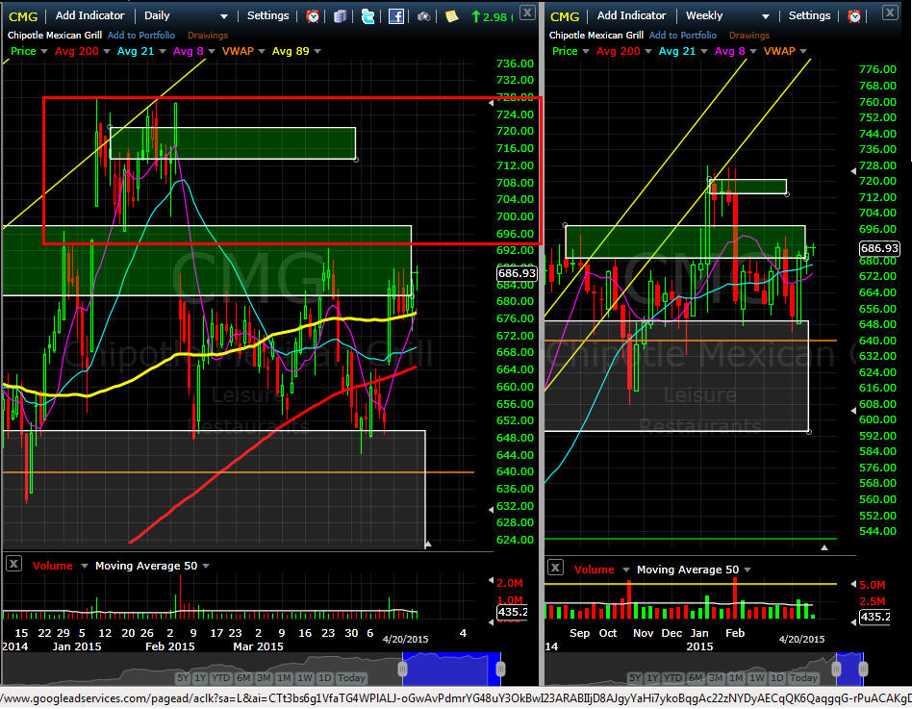The width and height of the screenshot is (912, 709).
Task: Expand the Daily timeframe dropdown
Action: pyautogui.click(x=224, y=17)
